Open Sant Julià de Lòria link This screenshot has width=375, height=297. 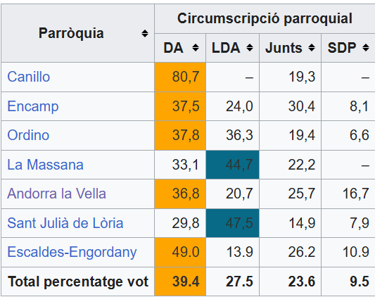(x=65, y=223)
